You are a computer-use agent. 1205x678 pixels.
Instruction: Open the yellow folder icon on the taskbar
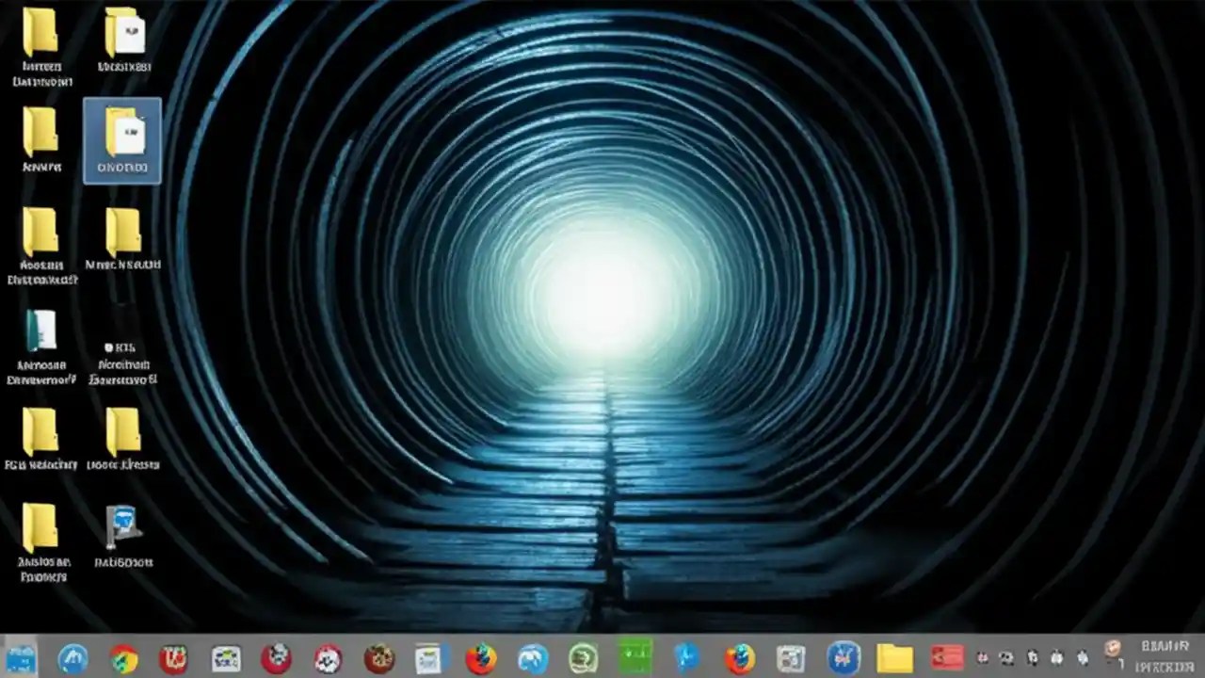[x=894, y=657]
